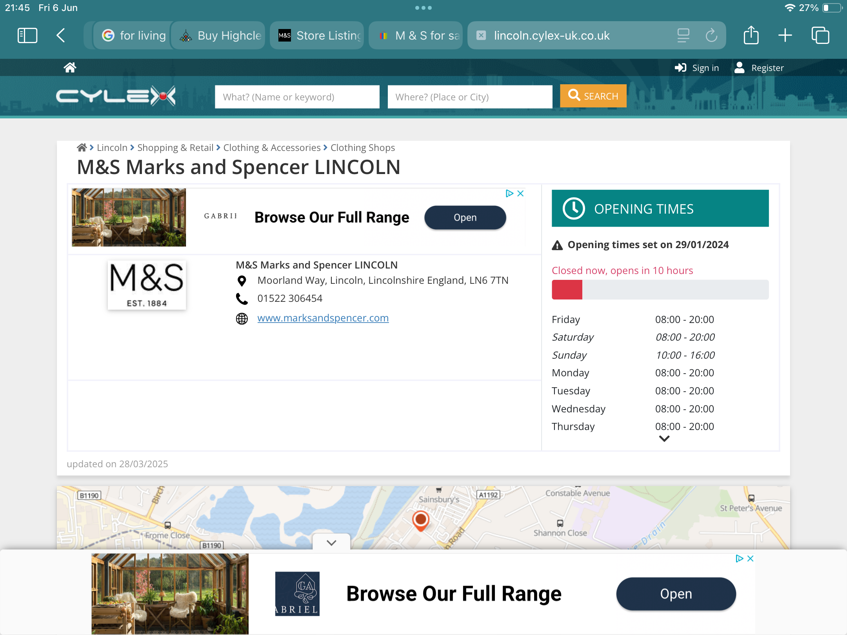The image size is (847, 635).
Task: Go back with the back arrow
Action: (60, 36)
